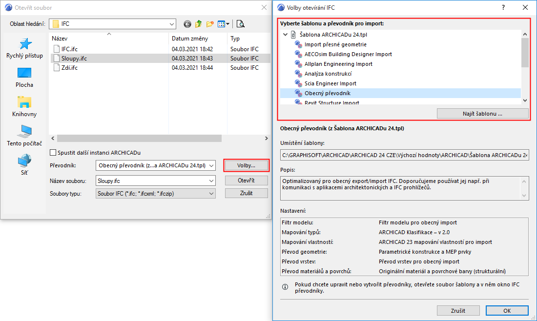Screen dimensions: 537x321
Task: Click the ARCHICAD Klasifikace – v 2.0 value
Action: pos(414,232)
